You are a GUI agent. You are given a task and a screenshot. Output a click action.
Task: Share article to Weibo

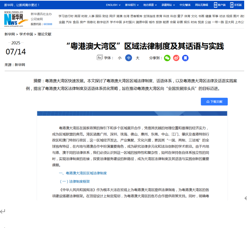tap(176, 58)
